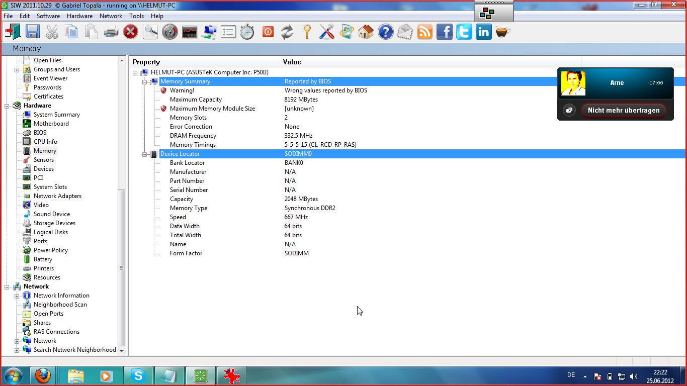This screenshot has width=687, height=386.
Task: Click the 8192 MBytes capacity value
Action: coord(301,100)
